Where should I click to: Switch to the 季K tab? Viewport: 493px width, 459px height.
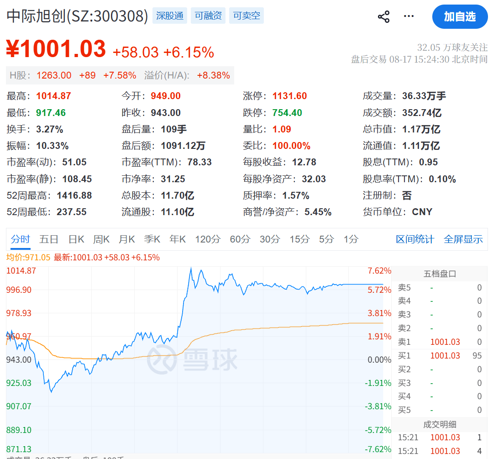pos(152,239)
